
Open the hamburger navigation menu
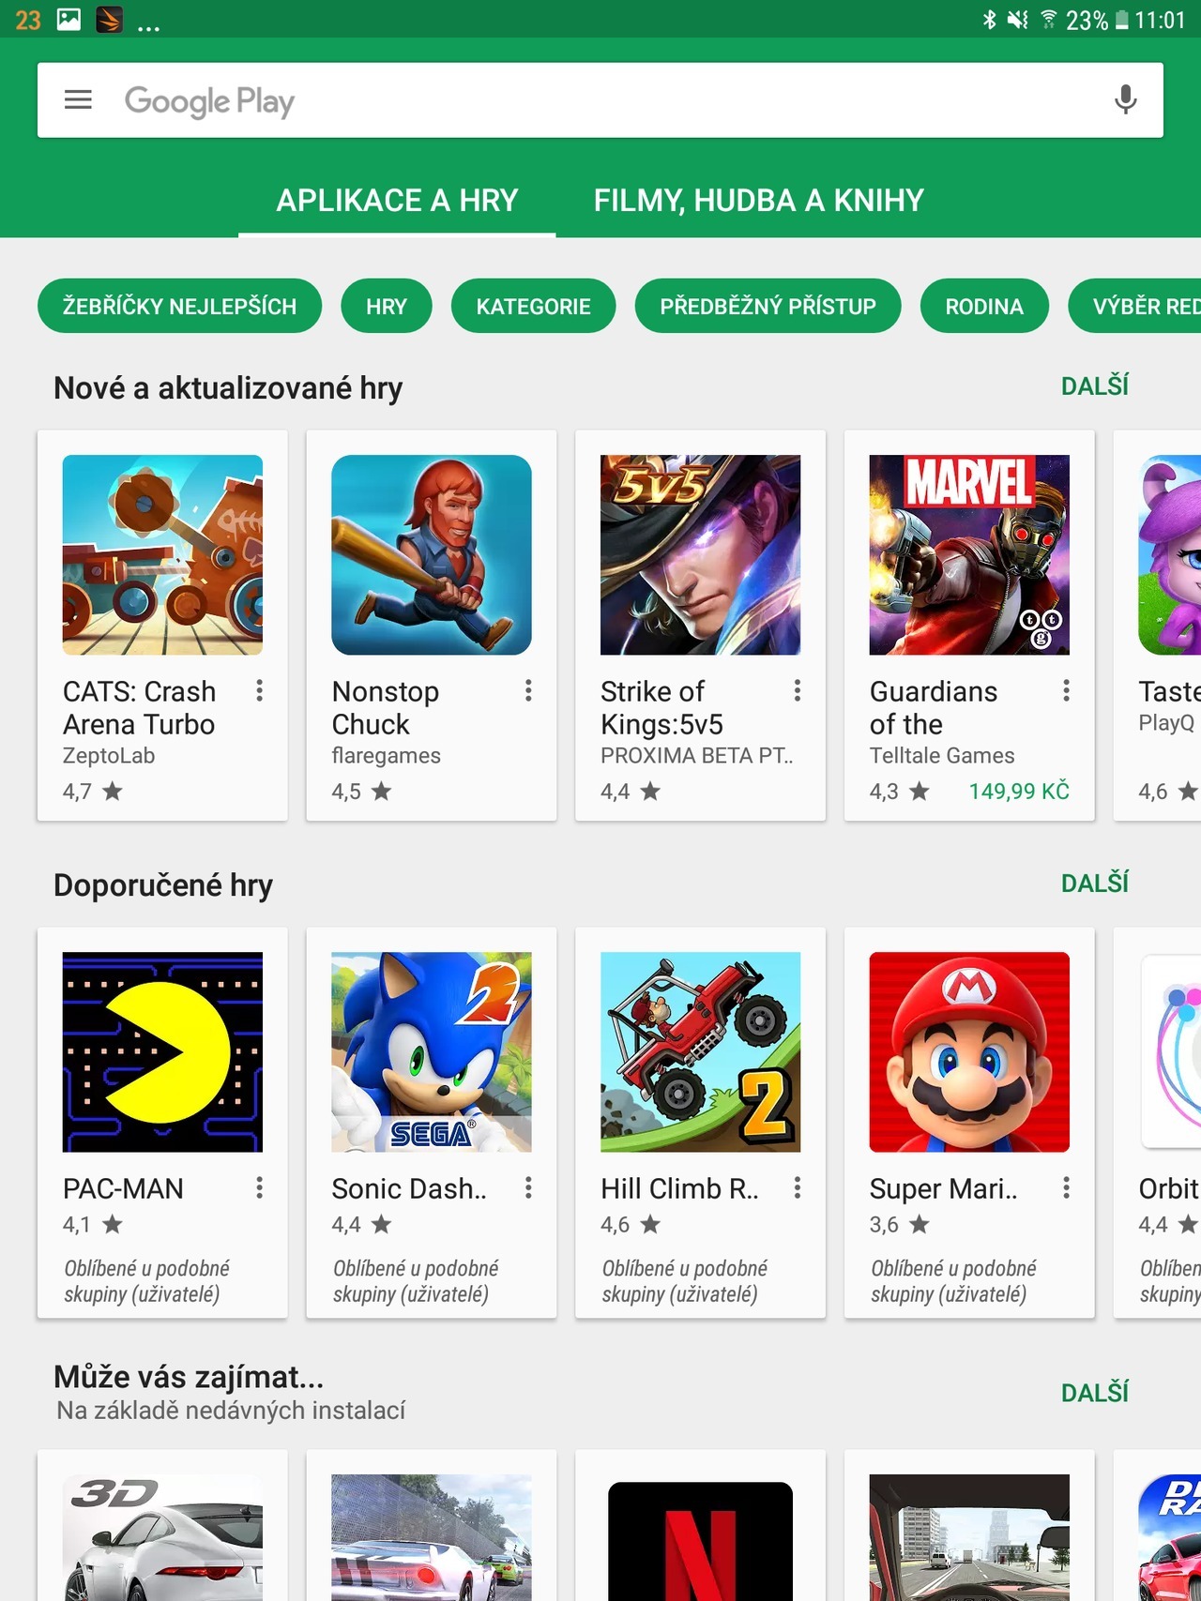[78, 99]
